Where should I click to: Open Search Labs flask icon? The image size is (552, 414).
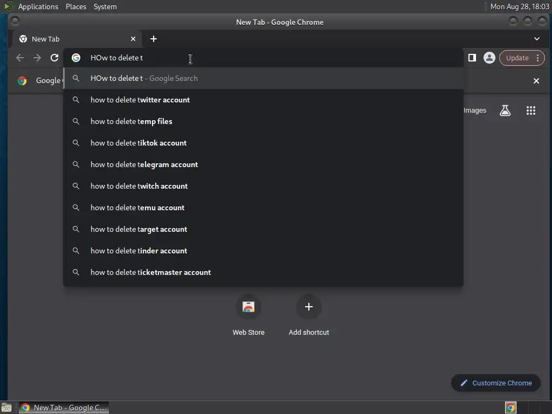coord(505,111)
